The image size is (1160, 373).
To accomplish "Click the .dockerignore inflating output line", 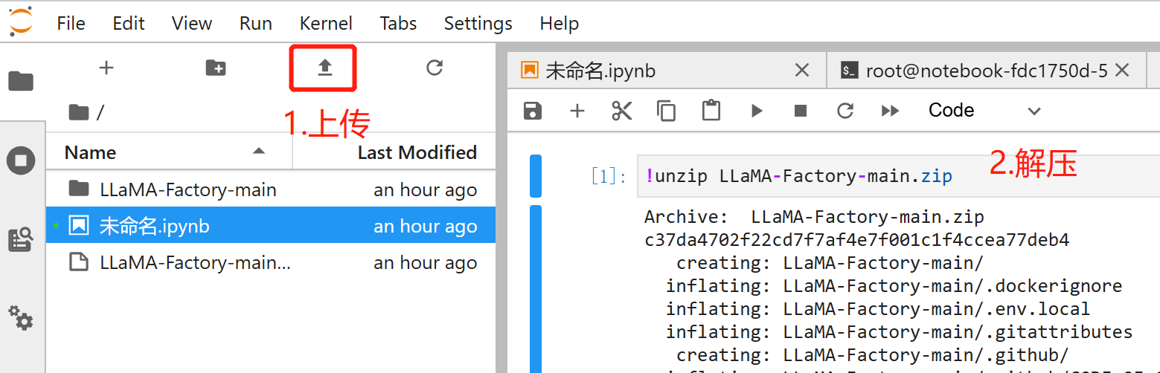I will pyautogui.click(x=894, y=286).
